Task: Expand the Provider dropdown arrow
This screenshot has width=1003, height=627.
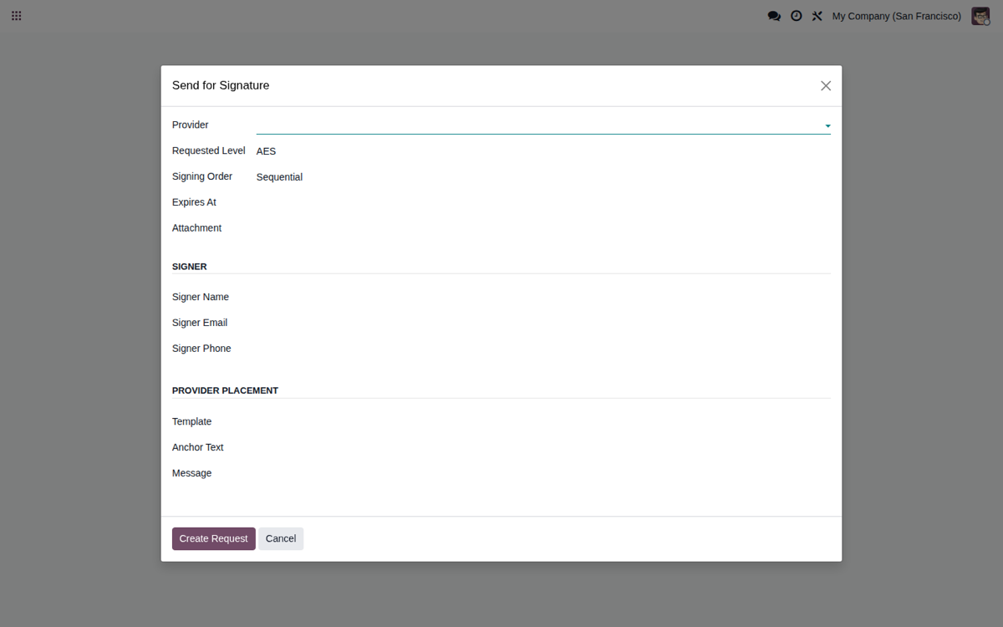Action: [827, 125]
